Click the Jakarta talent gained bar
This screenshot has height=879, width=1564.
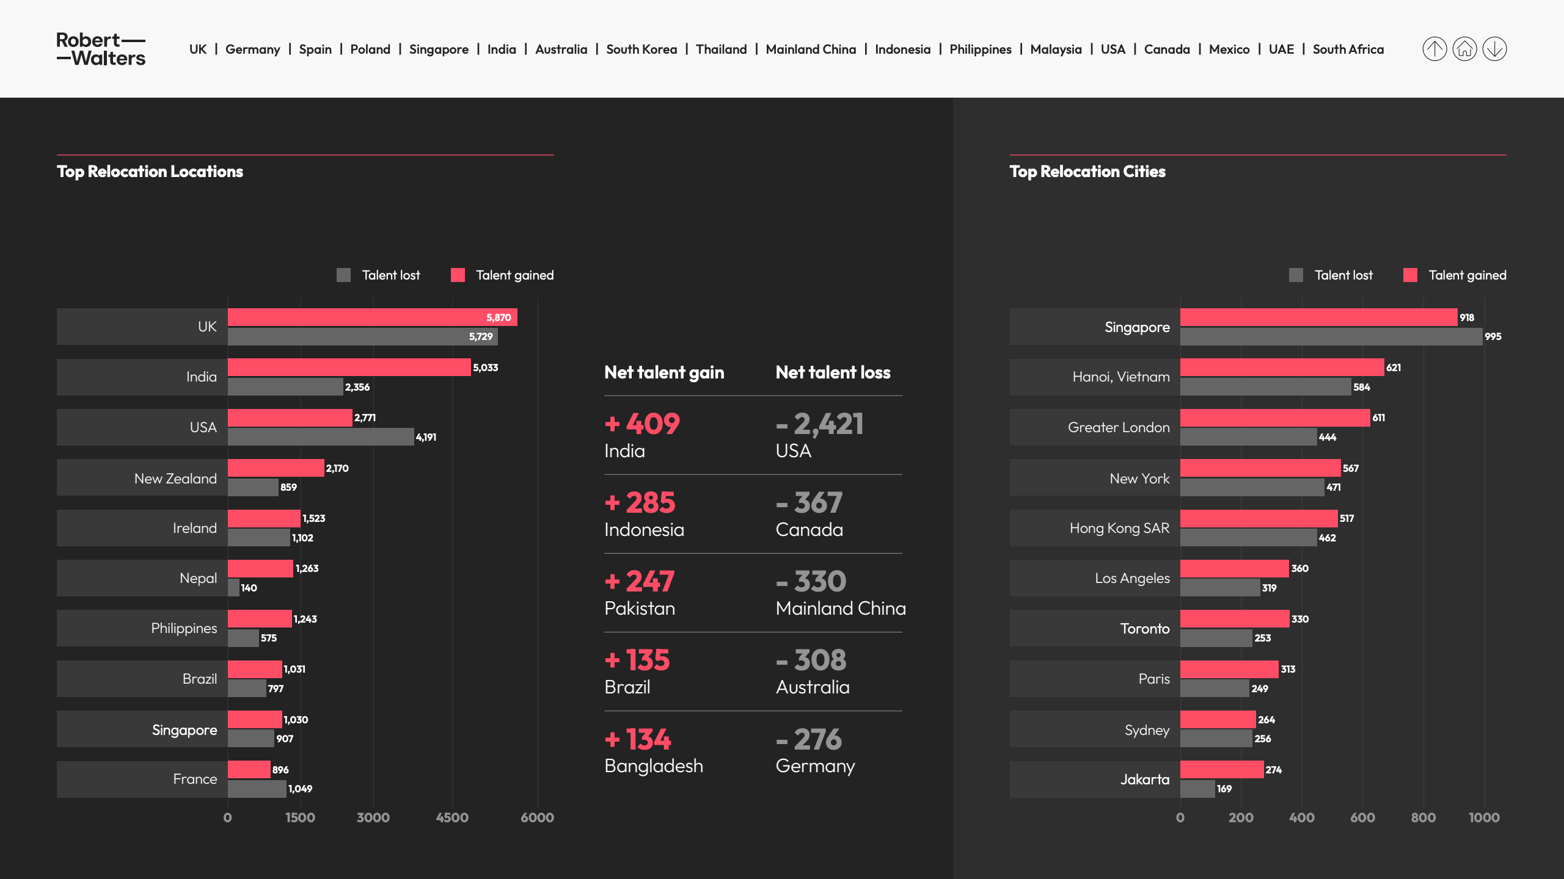pyautogui.click(x=1221, y=770)
